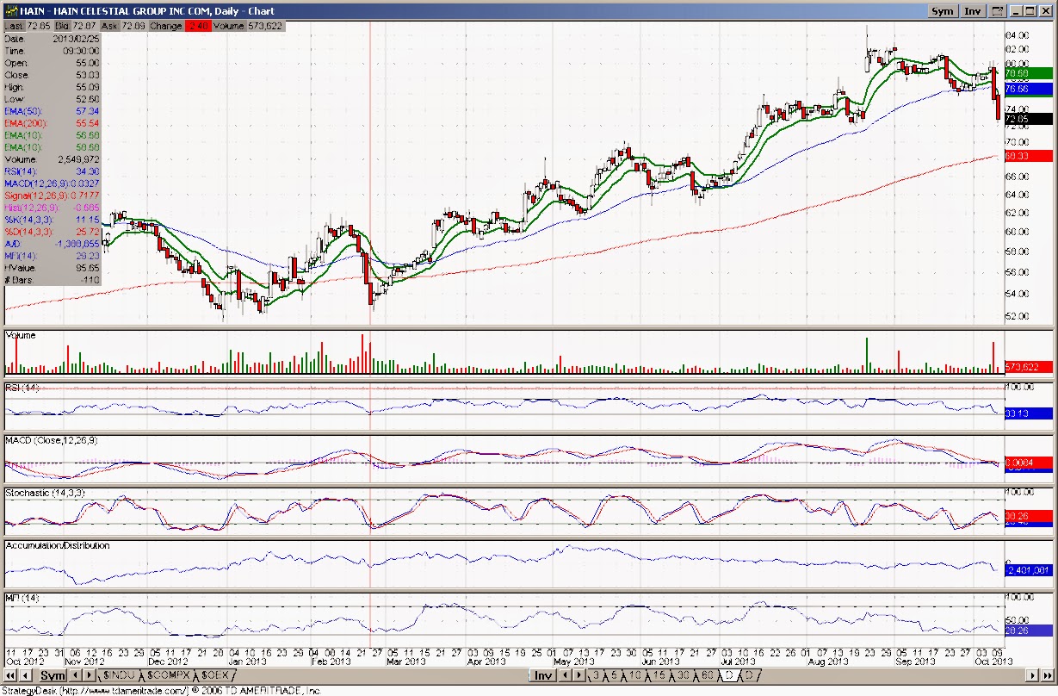Click the # Bars row in data panel
This screenshot has height=696, width=1058.
[x=52, y=280]
